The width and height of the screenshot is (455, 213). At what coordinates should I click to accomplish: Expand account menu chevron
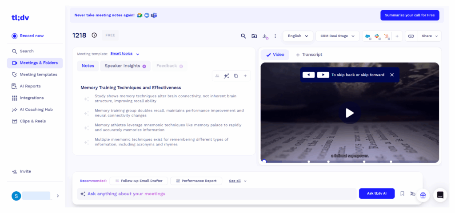(x=58, y=196)
